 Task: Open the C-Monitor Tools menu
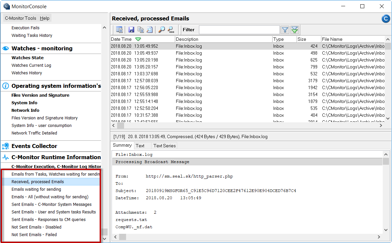pyautogui.click(x=20, y=18)
